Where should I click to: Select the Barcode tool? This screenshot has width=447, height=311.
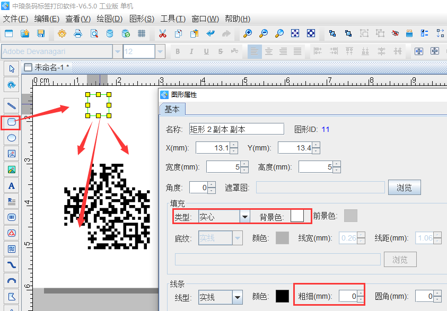coord(11,217)
